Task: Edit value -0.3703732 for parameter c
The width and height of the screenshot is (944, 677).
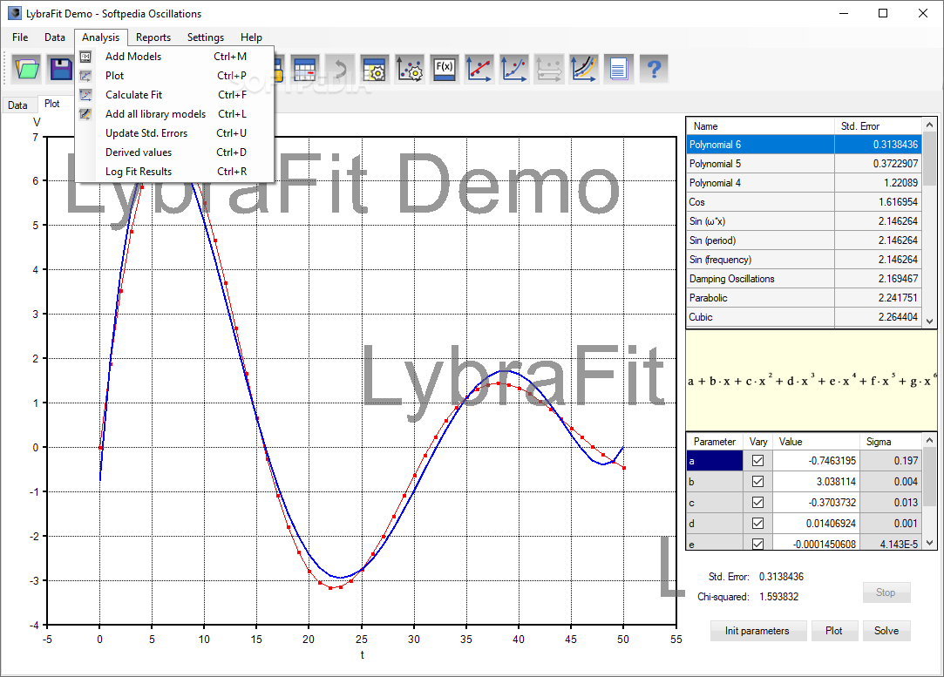Action: click(817, 503)
